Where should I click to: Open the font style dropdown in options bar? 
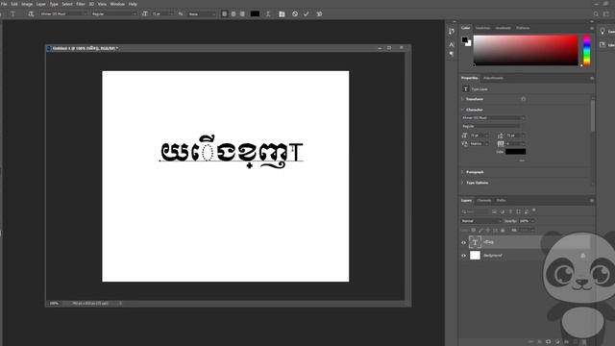coord(113,13)
